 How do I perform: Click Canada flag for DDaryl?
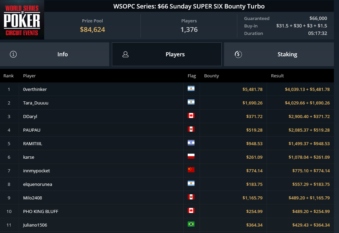click(191, 116)
